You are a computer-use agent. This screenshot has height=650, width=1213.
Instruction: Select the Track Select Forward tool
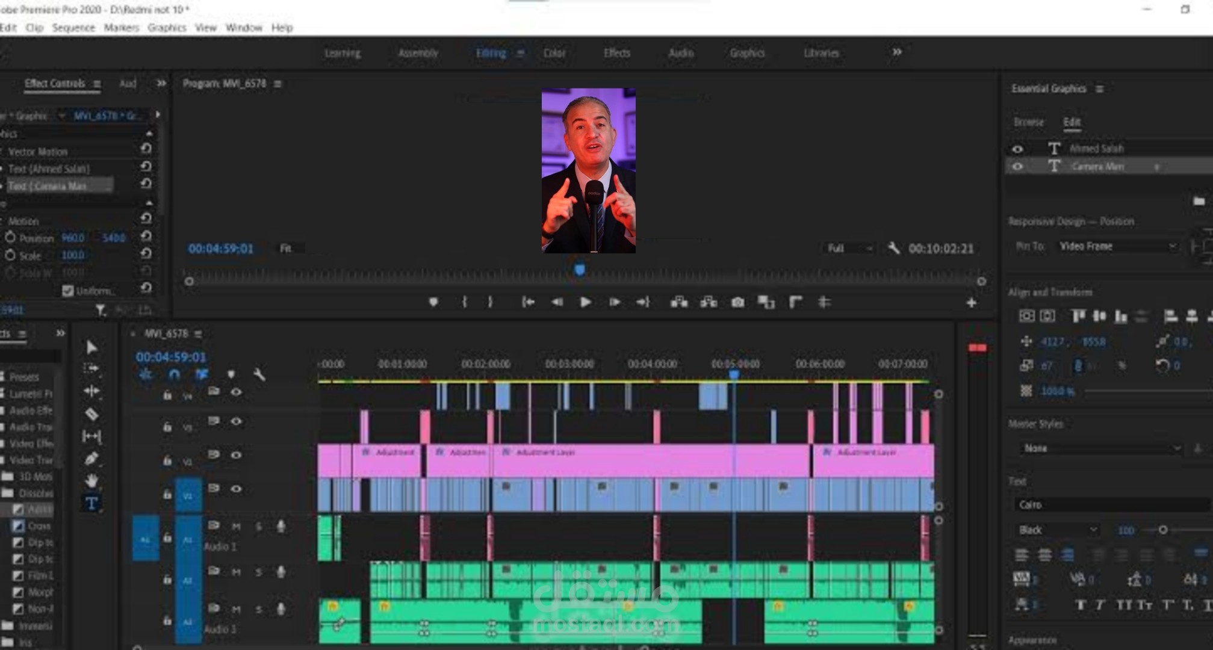point(92,368)
